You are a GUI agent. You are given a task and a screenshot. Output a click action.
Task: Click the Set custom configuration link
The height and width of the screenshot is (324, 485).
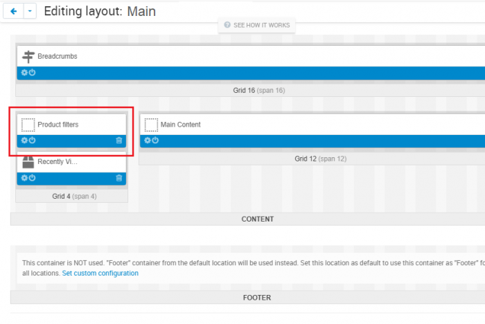click(100, 273)
